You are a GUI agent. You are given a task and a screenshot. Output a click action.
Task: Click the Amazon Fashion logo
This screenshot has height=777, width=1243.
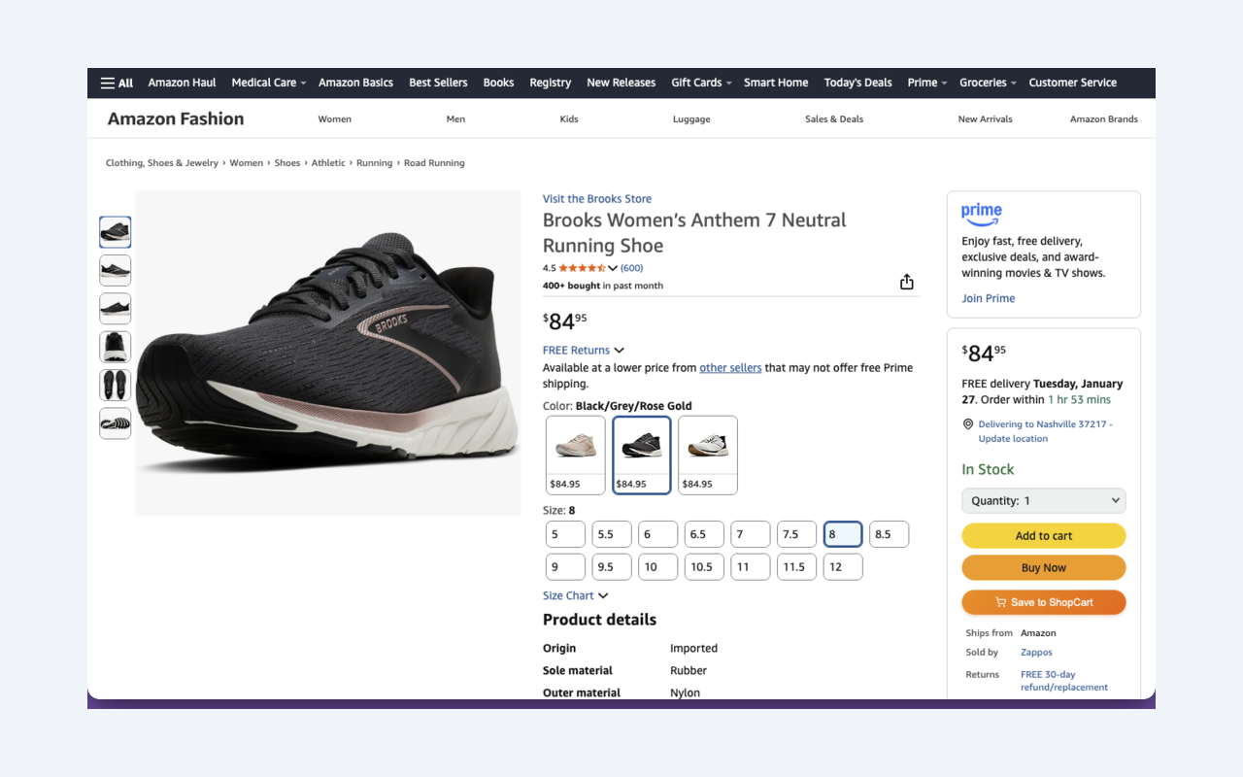pyautogui.click(x=175, y=118)
